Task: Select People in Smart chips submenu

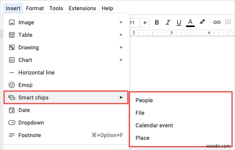Action: pos(181,100)
